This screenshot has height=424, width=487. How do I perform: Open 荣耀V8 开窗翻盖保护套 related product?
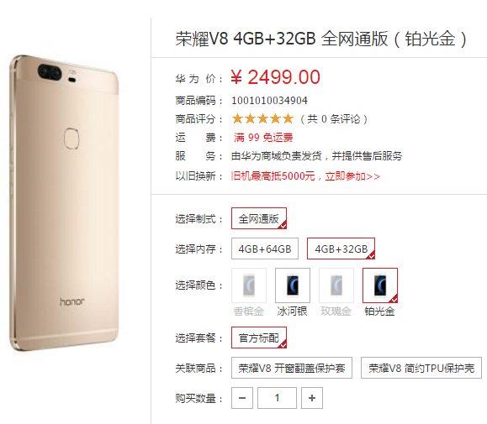292,368
